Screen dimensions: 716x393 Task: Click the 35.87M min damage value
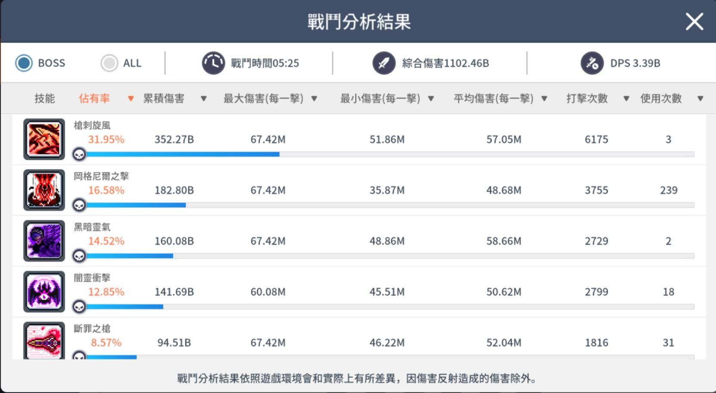click(387, 190)
